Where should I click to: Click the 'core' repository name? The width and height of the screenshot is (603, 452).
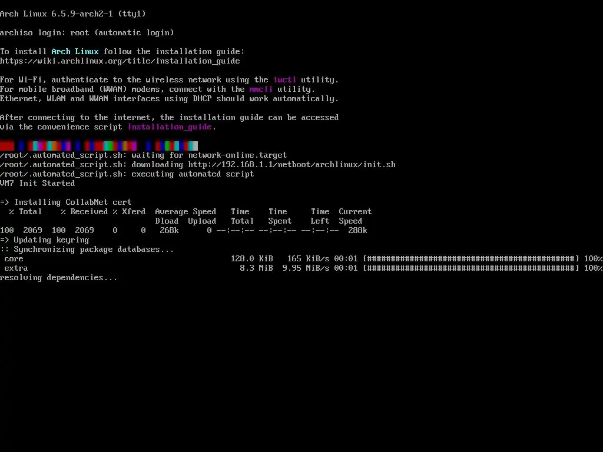14,259
